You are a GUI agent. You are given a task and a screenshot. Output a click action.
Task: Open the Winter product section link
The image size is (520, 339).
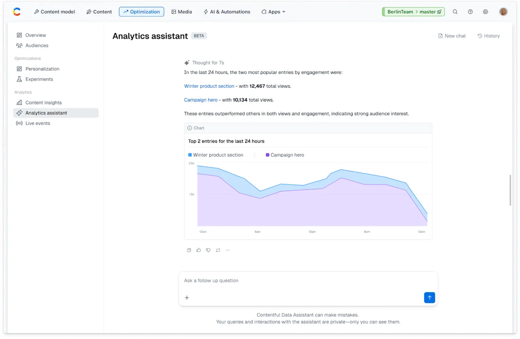click(209, 86)
